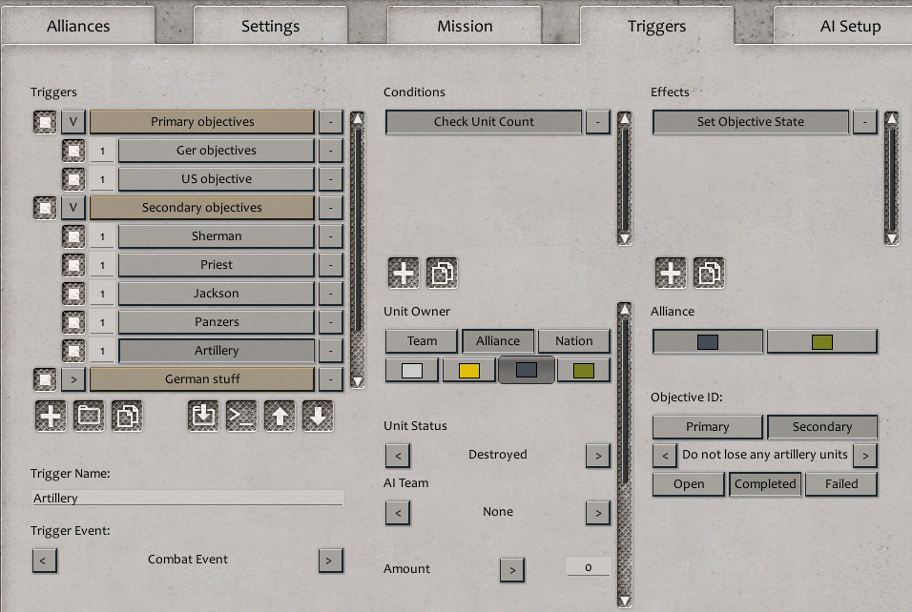Move selected trigger down

(318, 417)
